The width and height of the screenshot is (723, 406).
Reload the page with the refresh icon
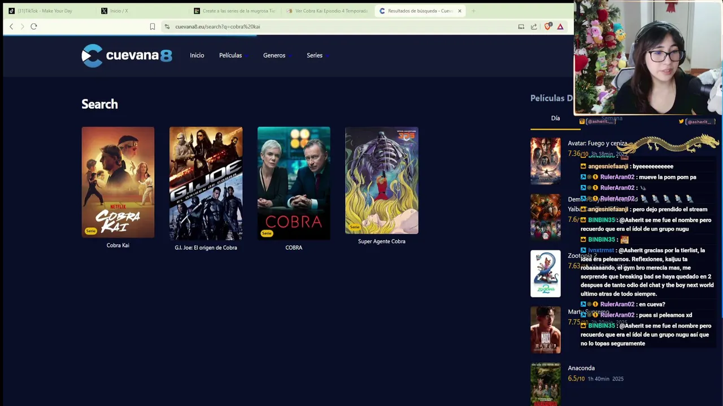point(34,27)
